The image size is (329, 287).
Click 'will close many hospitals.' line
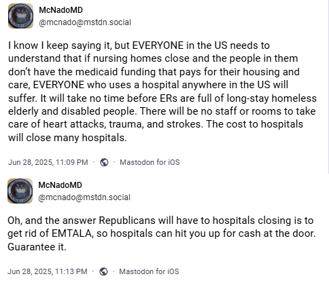point(67,138)
